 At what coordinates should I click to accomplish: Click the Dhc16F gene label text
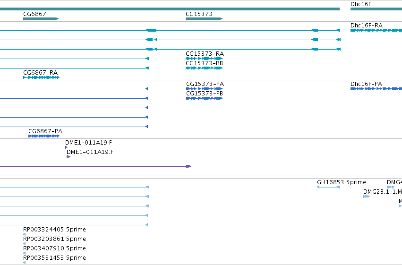361,4
